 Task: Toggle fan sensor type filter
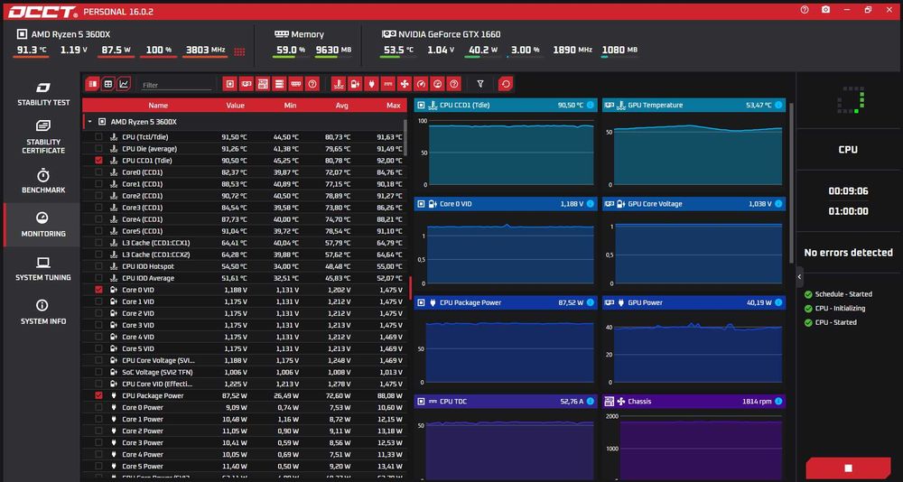(x=405, y=84)
